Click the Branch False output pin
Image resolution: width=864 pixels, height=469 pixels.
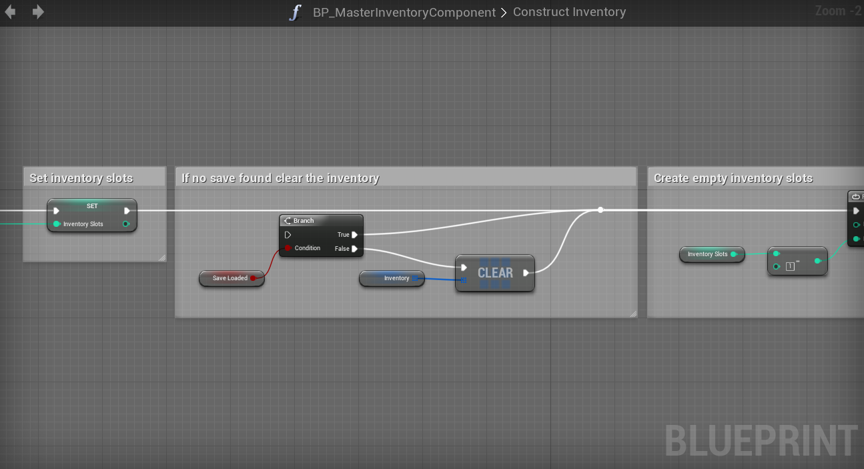(355, 249)
